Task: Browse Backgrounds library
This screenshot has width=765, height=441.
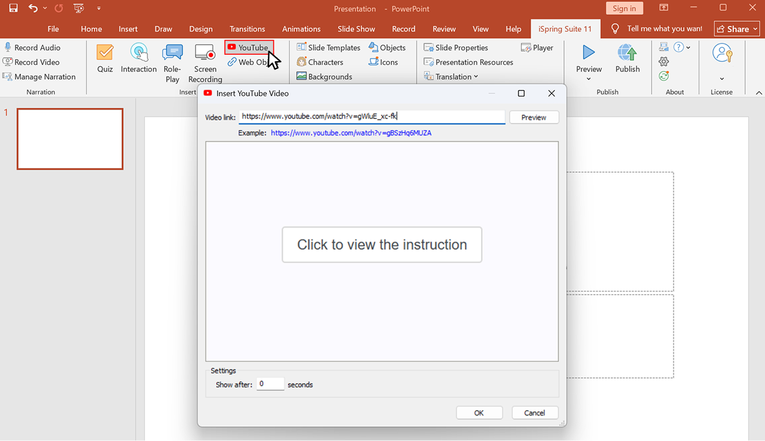Action: click(325, 76)
